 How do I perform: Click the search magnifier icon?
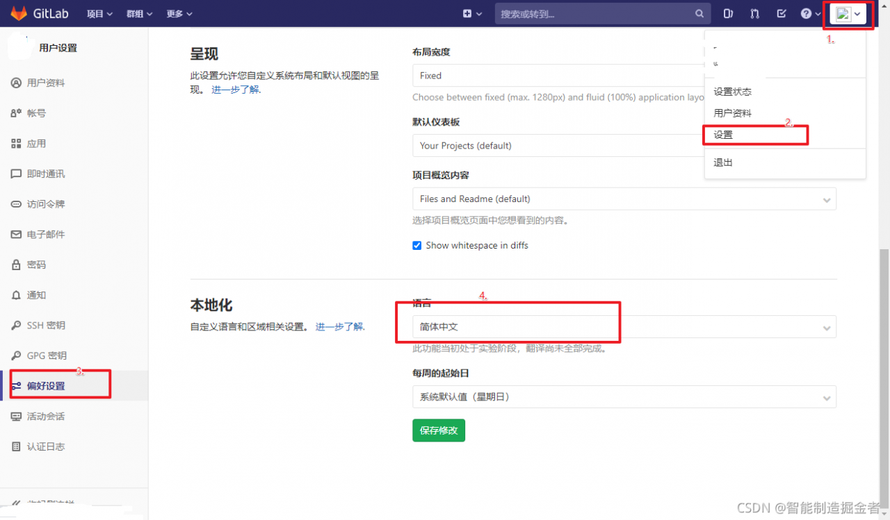[699, 13]
